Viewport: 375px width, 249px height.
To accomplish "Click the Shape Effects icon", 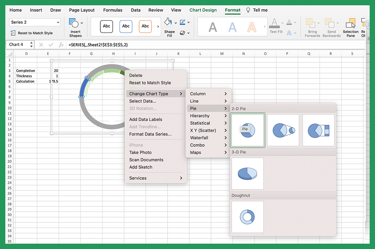I will [183, 33].
